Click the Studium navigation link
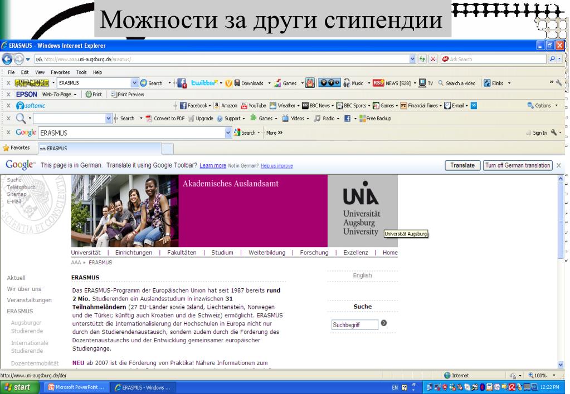 (x=222, y=253)
